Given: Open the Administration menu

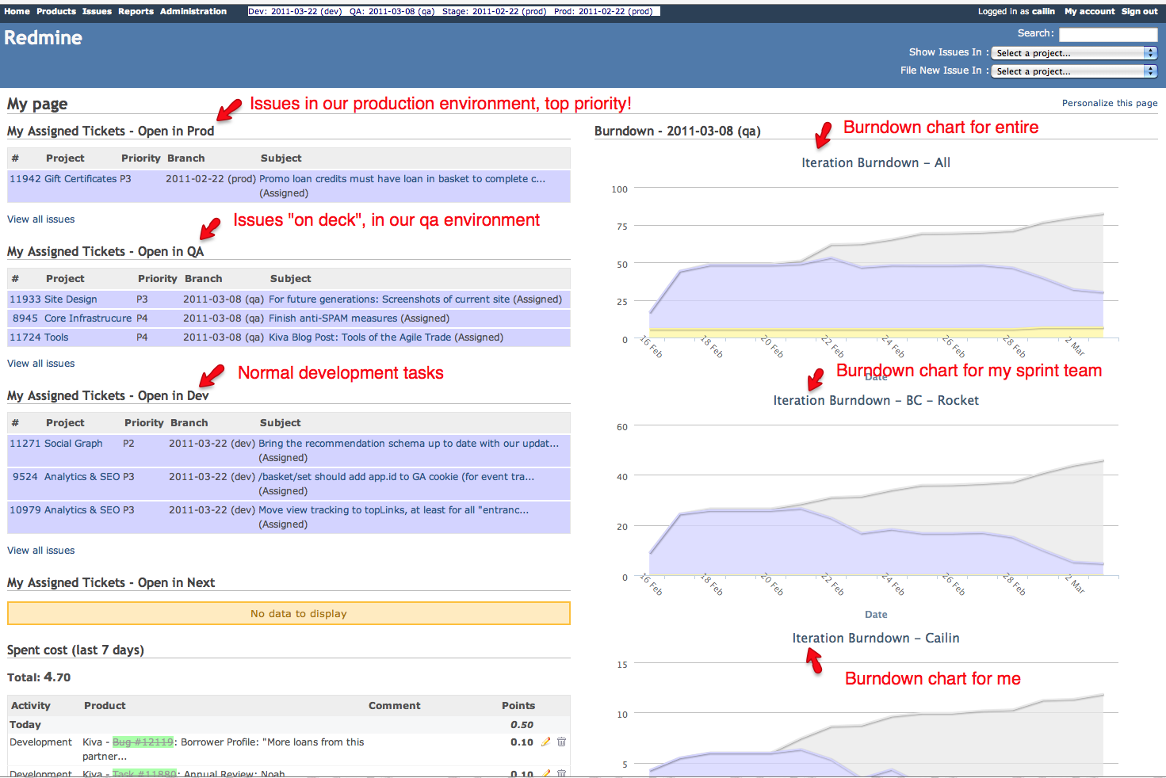Looking at the screenshot, I should 193,11.
